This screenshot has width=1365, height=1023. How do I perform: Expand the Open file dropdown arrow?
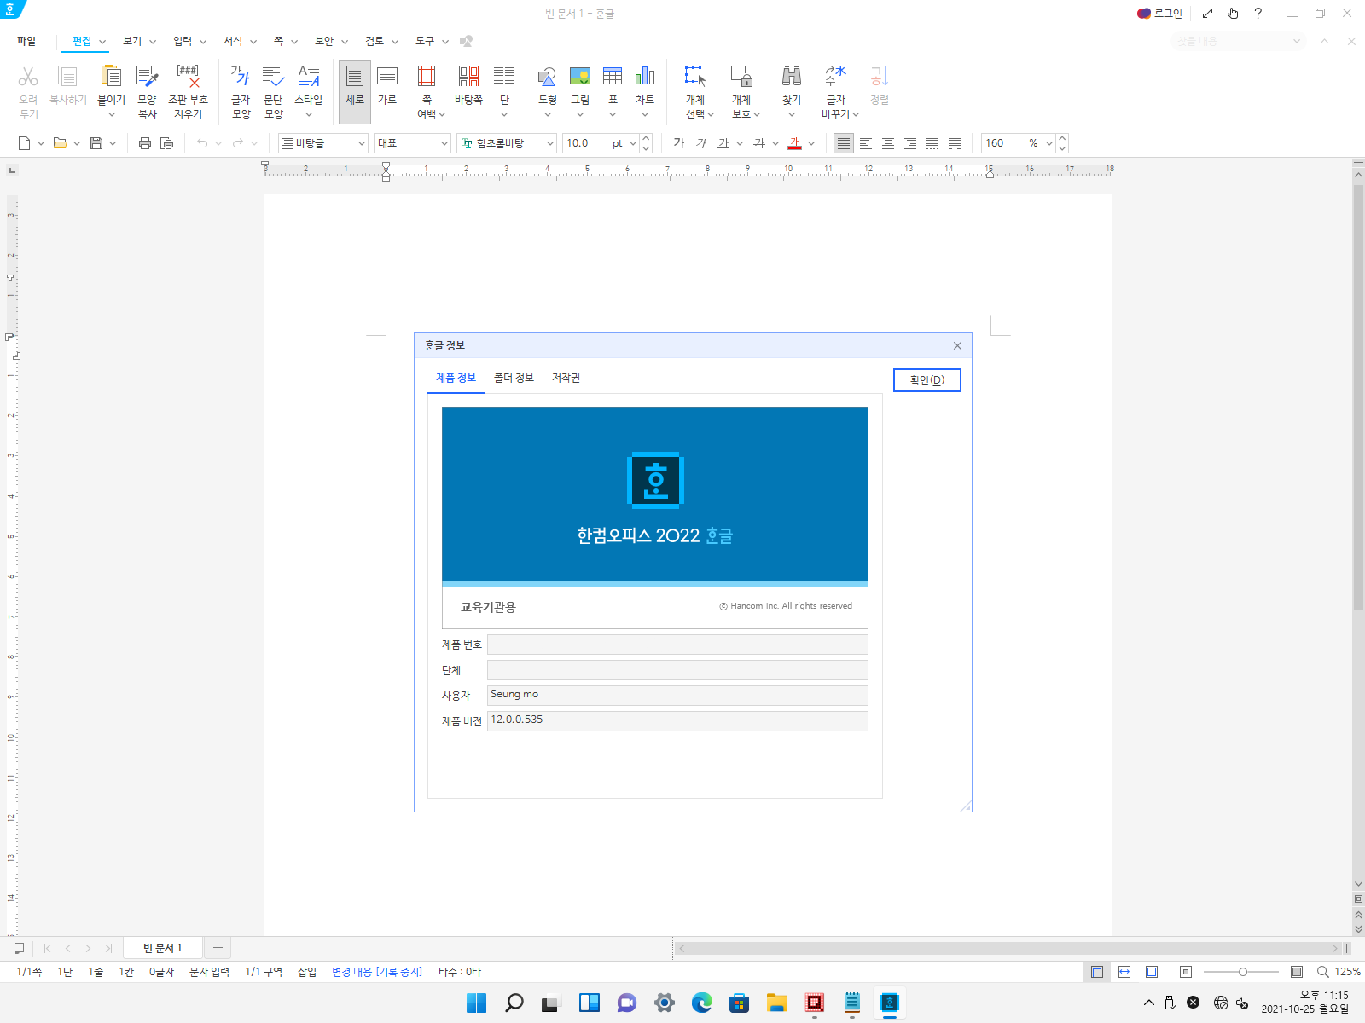click(77, 143)
